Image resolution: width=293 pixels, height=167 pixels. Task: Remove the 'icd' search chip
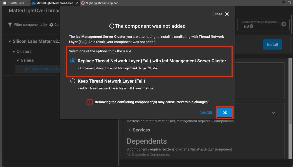coord(251,26)
